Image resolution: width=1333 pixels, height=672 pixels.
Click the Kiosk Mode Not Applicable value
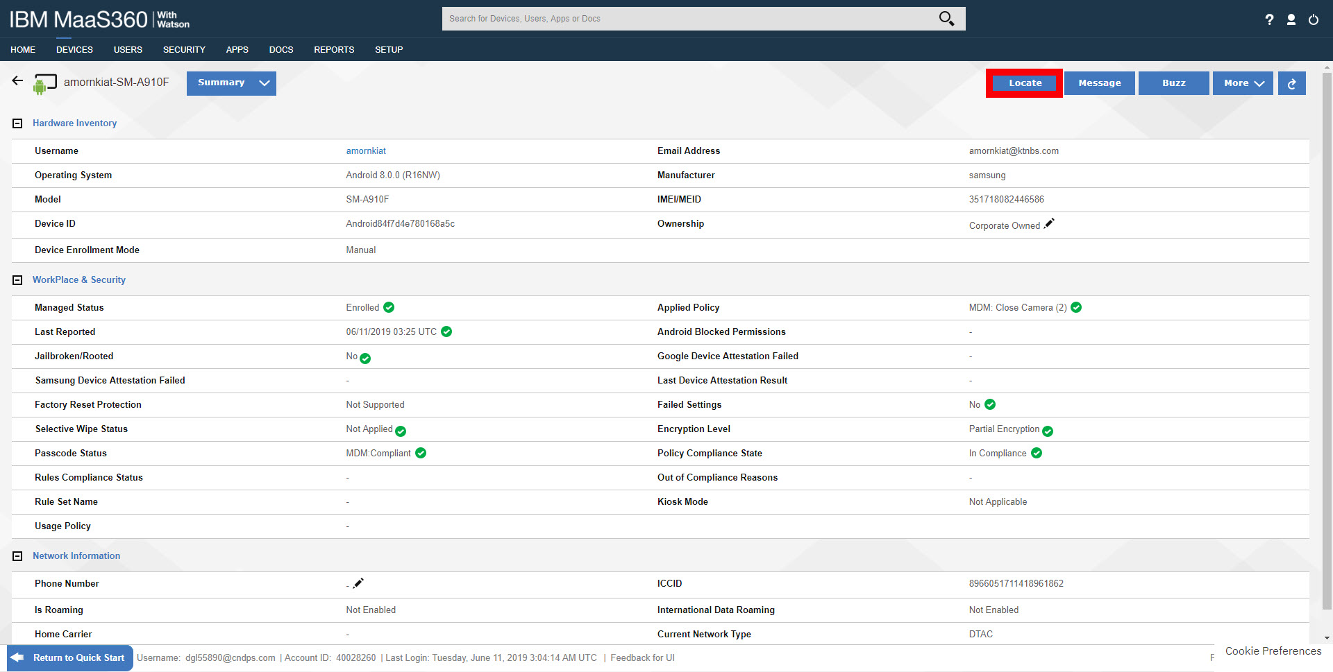click(x=998, y=501)
